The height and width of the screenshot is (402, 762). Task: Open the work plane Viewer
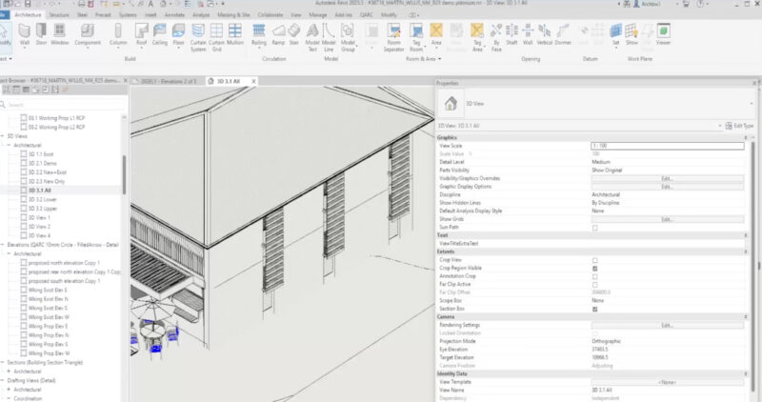[x=663, y=34]
